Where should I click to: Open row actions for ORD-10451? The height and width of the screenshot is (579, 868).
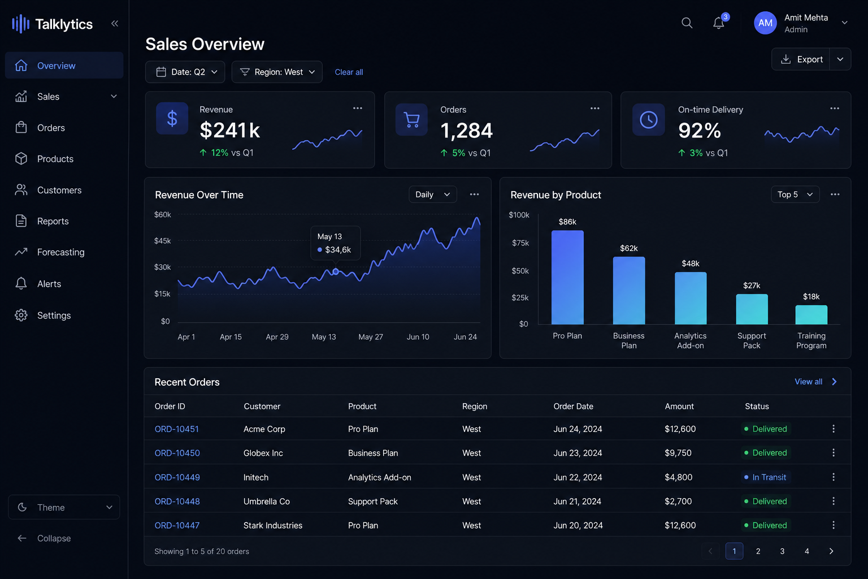[834, 429]
